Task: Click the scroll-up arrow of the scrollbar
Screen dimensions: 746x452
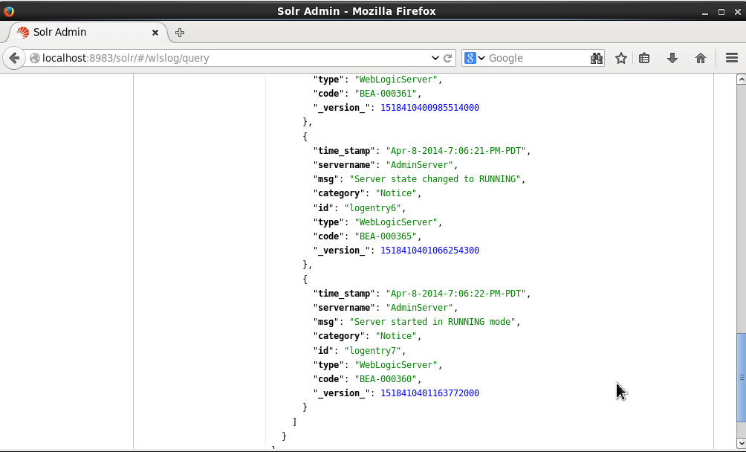Action: pyautogui.click(x=742, y=80)
